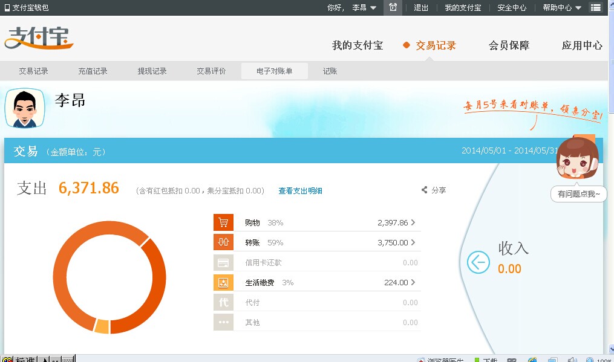Click the 分享 share button

tap(434, 190)
